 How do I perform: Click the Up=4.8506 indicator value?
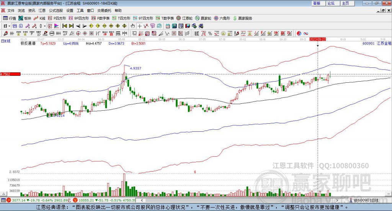point(71,43)
